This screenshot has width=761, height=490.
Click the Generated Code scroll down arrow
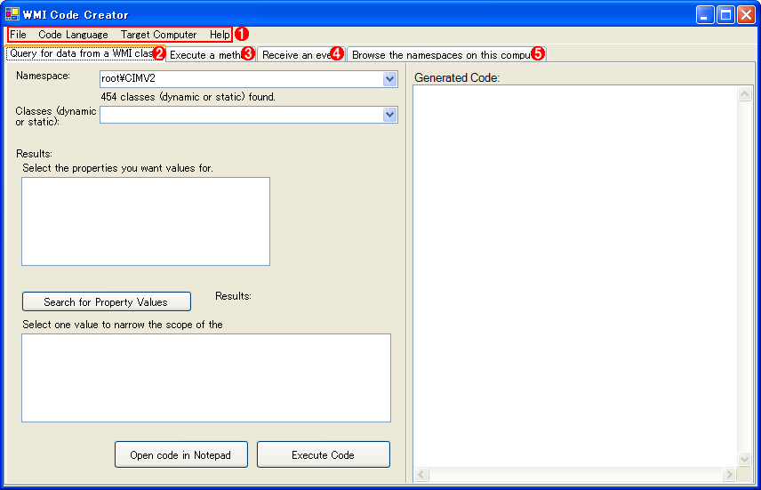(744, 459)
